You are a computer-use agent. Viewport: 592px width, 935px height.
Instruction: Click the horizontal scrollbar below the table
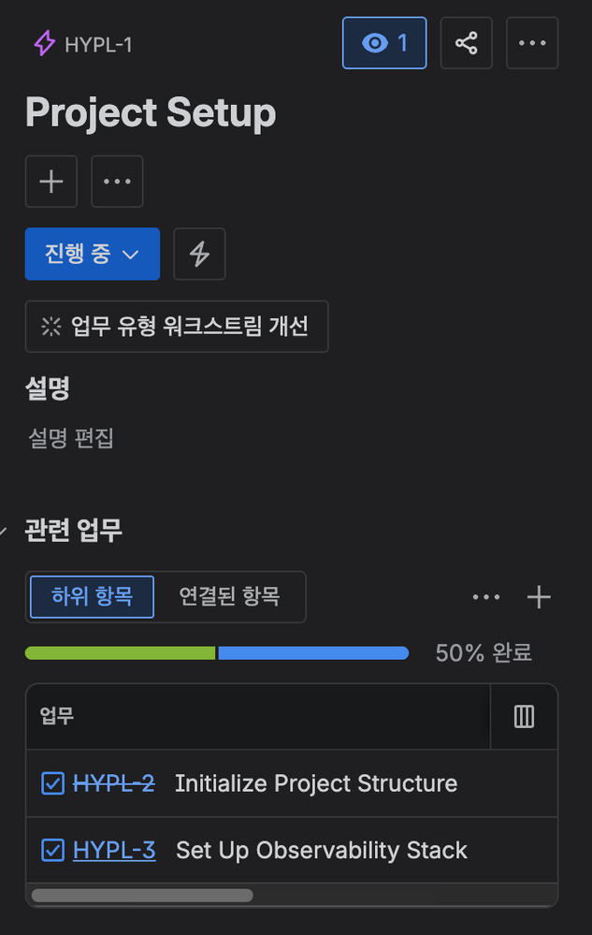141,895
